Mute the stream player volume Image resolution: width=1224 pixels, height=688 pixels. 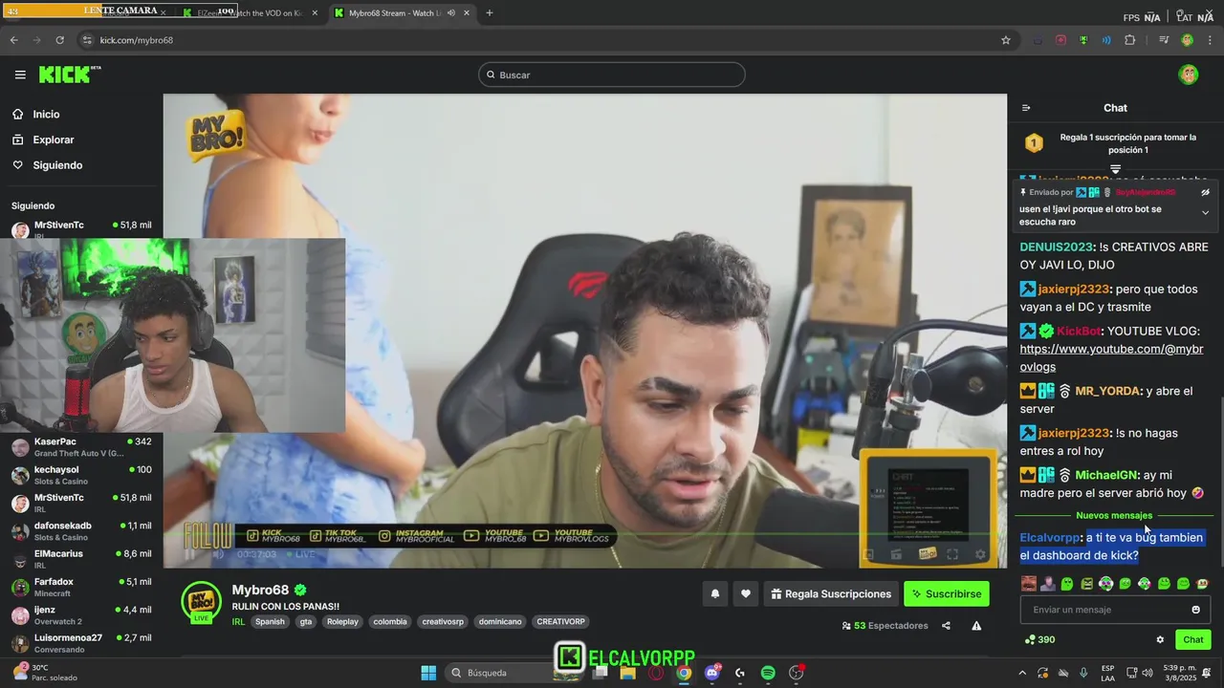(218, 554)
